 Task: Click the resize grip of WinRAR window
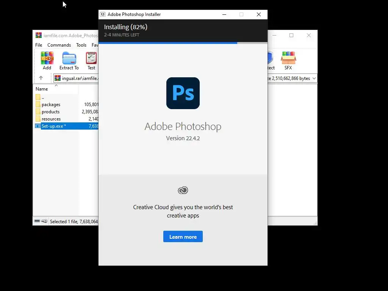coord(315,223)
